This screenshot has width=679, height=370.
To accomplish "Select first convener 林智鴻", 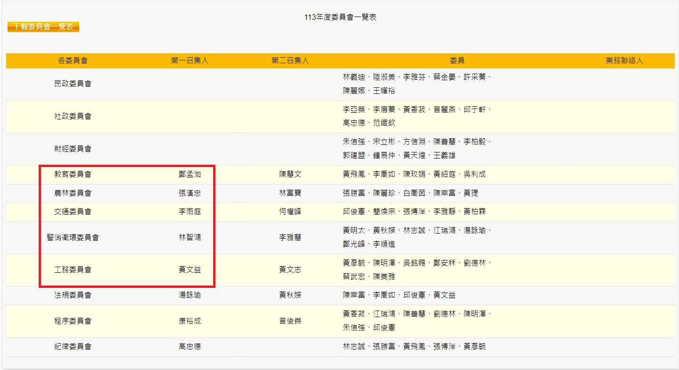I will 190,238.
